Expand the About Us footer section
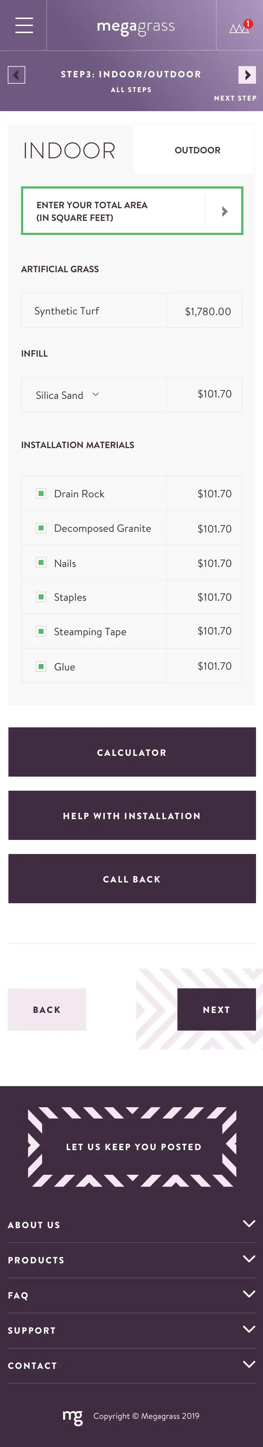Viewport: 263px width, 1447px height. (131, 1225)
